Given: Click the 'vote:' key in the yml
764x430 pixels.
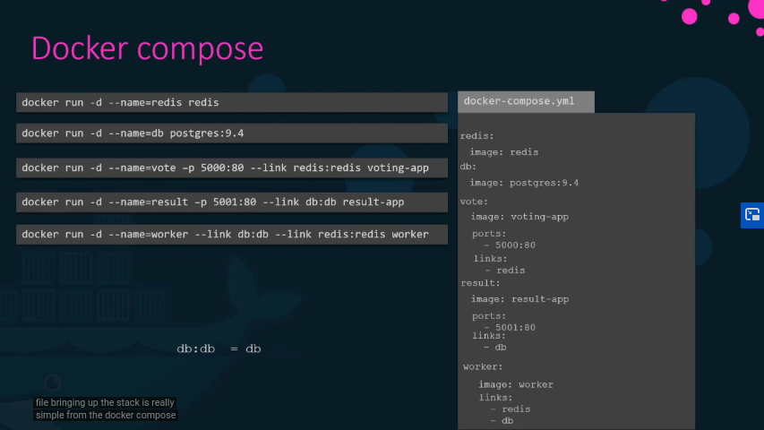Looking at the screenshot, I should pyautogui.click(x=474, y=202).
